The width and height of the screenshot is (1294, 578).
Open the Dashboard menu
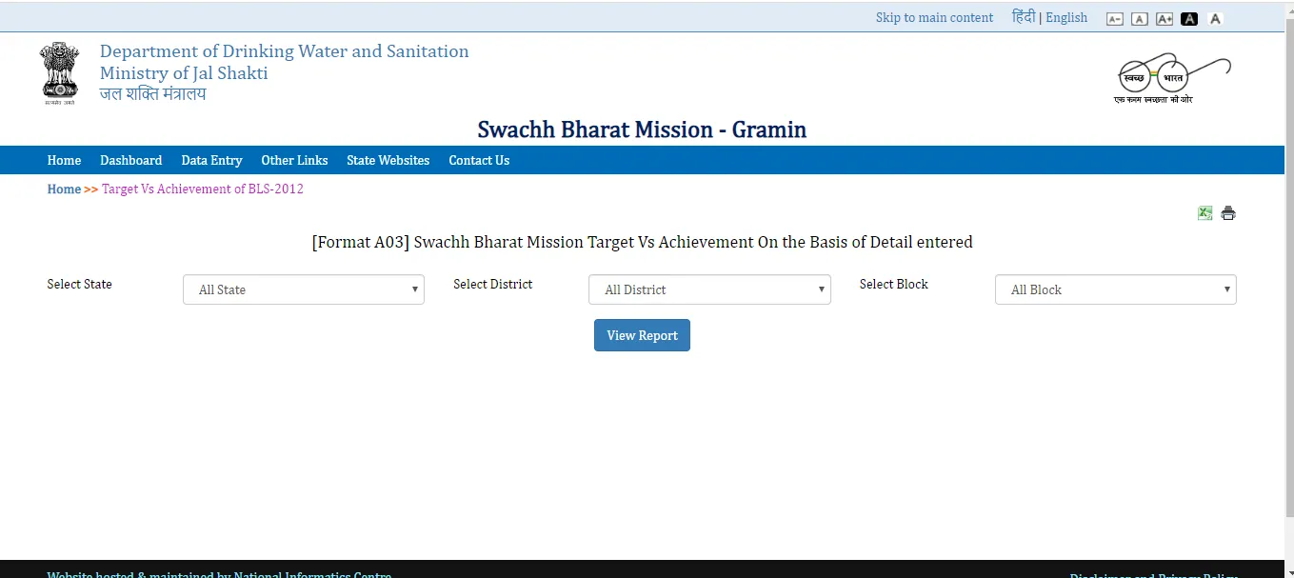pyautogui.click(x=130, y=160)
